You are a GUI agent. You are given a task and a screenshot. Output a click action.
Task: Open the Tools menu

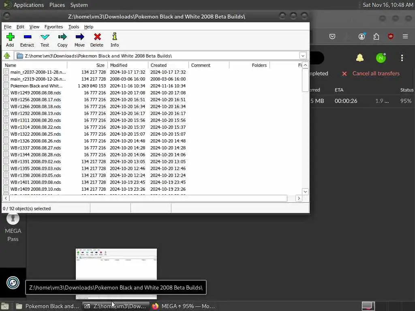coord(74,27)
